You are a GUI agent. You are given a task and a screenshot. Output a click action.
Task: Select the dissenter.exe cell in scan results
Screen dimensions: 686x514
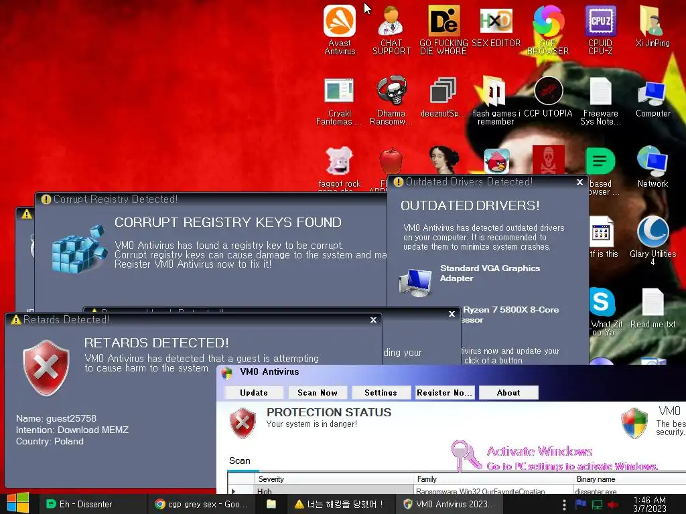point(630,491)
